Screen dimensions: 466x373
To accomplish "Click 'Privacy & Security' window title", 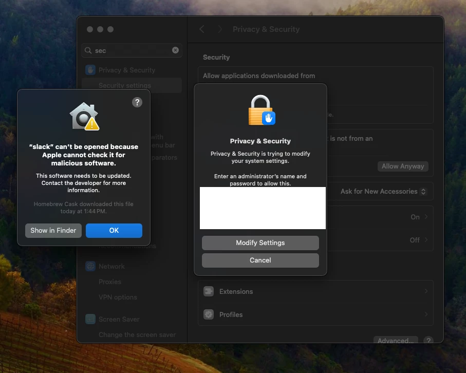I will coord(266,29).
